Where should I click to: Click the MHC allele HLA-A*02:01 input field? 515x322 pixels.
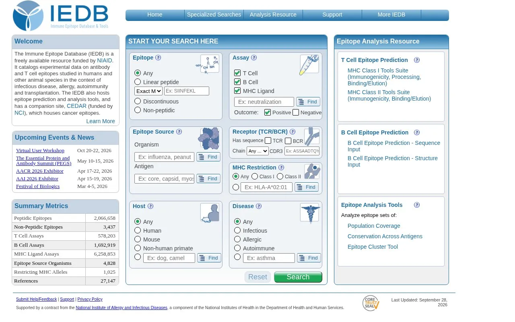click(266, 187)
